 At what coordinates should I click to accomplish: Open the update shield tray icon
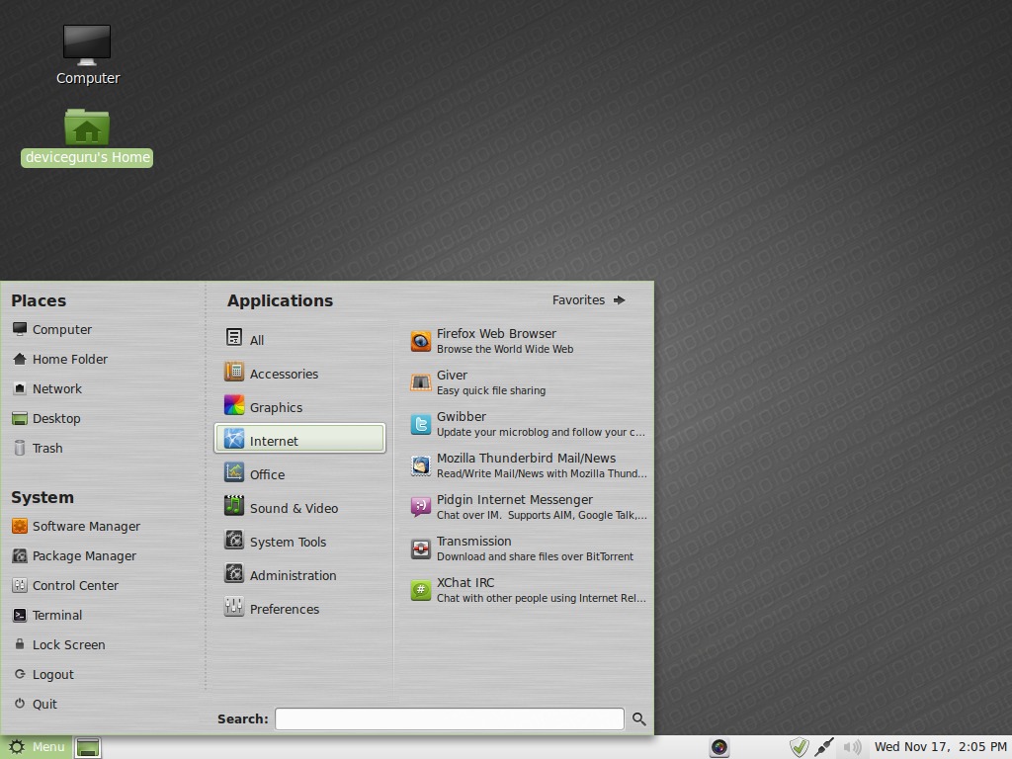tap(799, 747)
